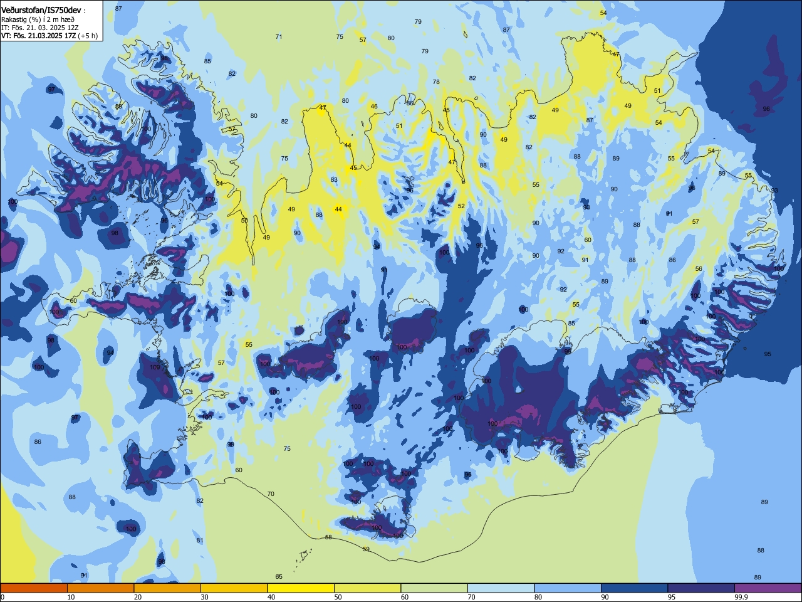The height and width of the screenshot is (602, 802).
Task: Select the 'Rakastig (%) í 2 m hæð' label
Action: click(38, 19)
